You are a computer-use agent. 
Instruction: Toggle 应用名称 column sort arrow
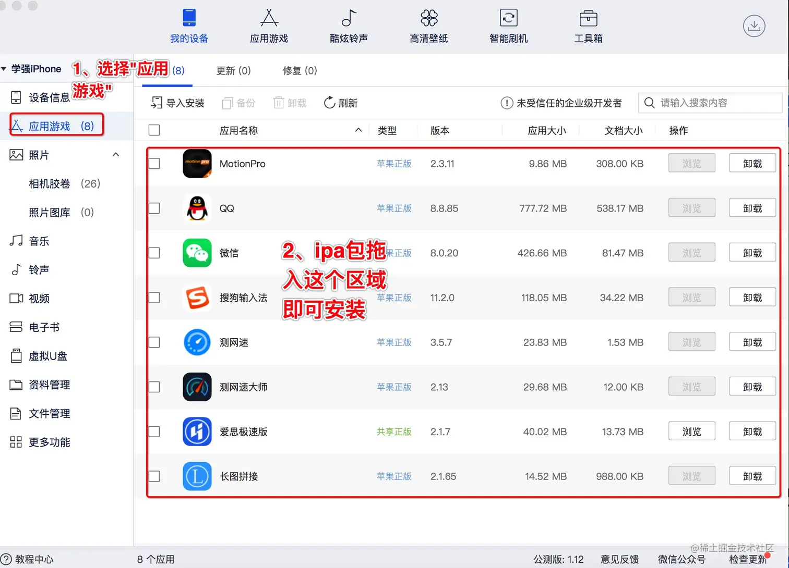click(358, 130)
